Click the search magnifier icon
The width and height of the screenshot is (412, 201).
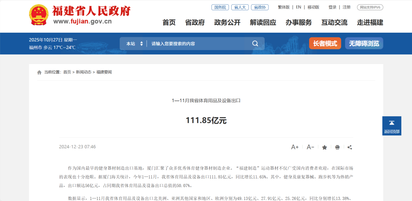255,44
